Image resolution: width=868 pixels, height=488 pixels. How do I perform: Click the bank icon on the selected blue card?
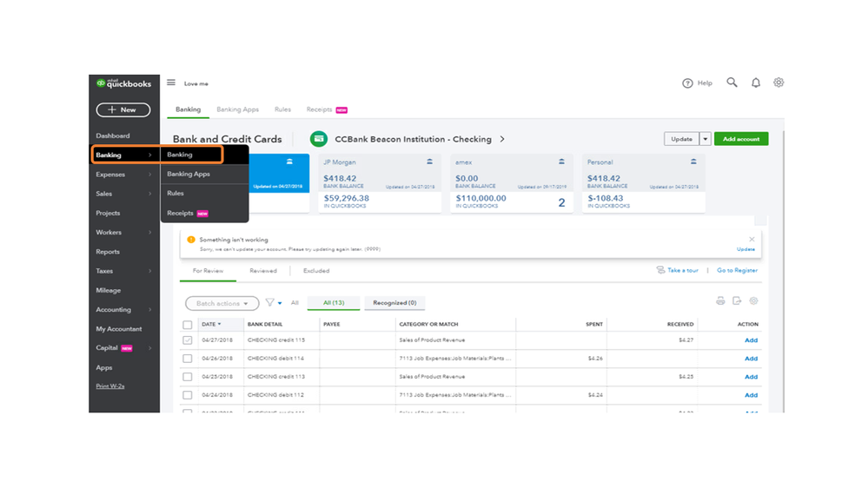(289, 162)
